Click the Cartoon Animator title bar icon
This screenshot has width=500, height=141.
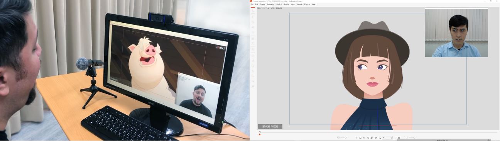251,1
